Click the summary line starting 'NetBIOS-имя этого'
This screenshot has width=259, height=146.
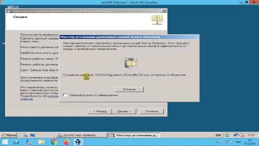pos(39,53)
